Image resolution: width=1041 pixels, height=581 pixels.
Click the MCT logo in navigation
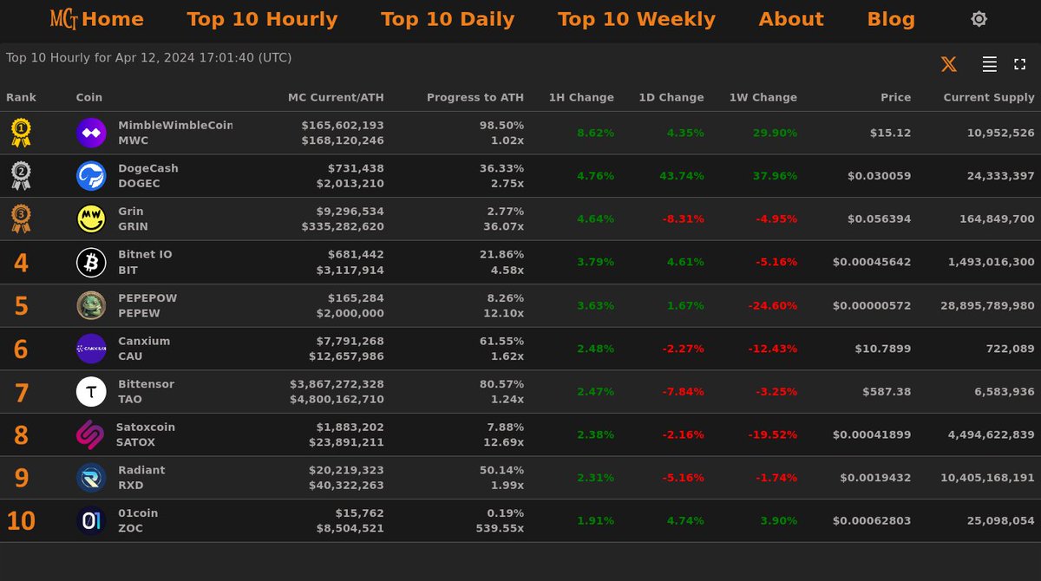(x=64, y=19)
